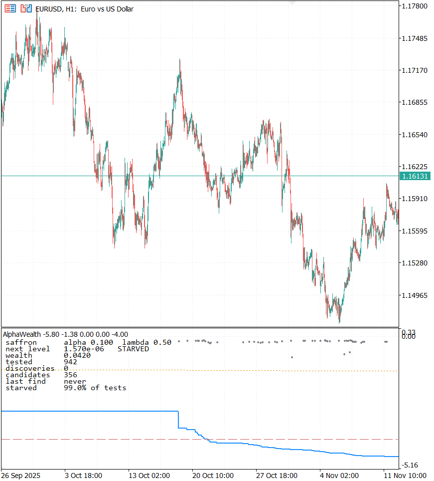Select the horizontal bid price line
Image resolution: width=434 pixels, height=481 pixels.
coord(200,176)
